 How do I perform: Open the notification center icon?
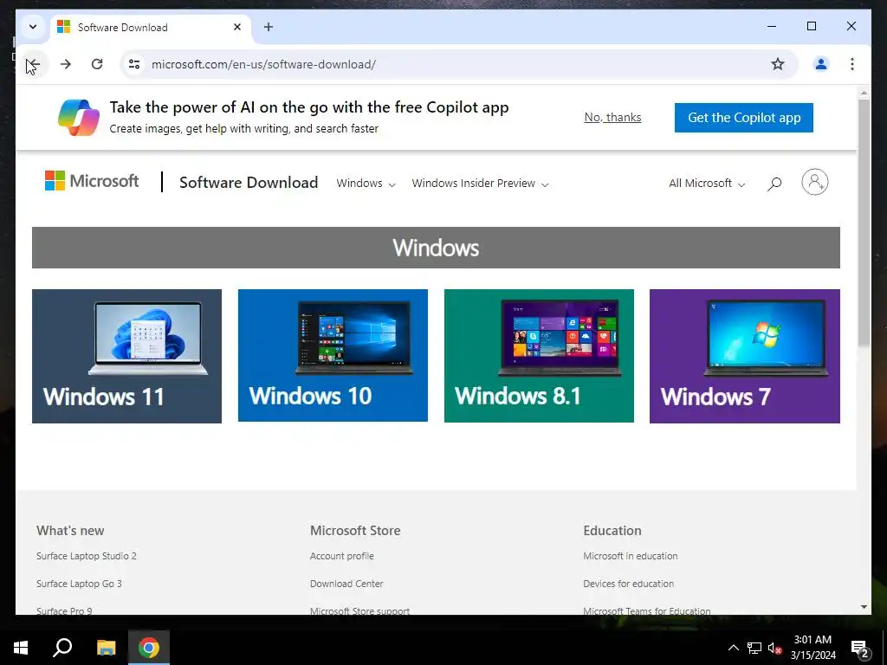[x=859, y=648]
